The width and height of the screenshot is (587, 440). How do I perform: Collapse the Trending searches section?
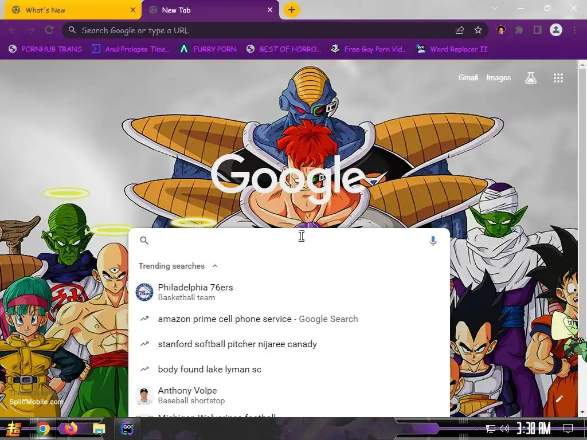[x=215, y=266]
